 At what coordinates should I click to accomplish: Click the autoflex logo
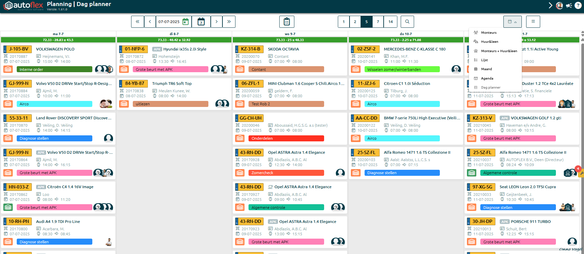pos(23,6)
